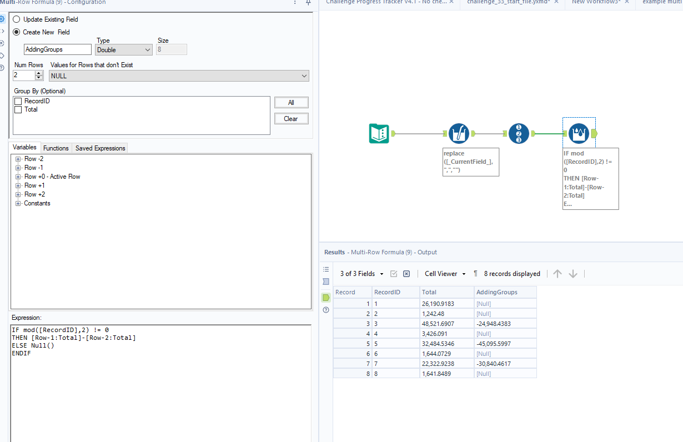Click the All button to select all fields
Image resolution: width=683 pixels, height=442 pixels.
point(291,102)
